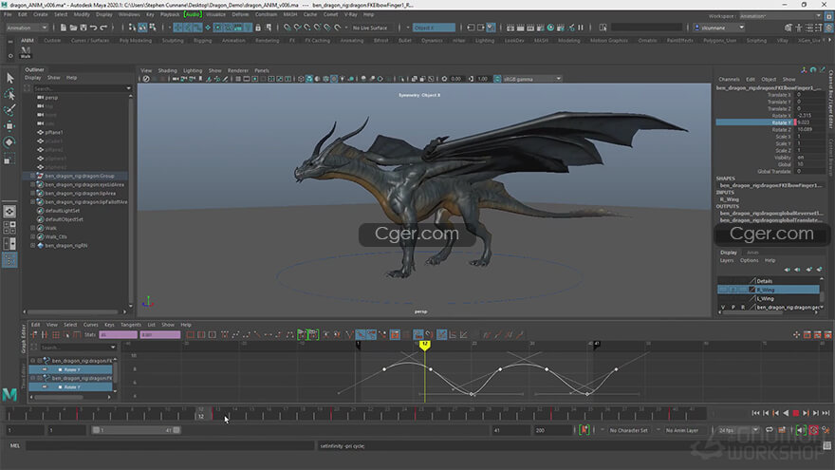The height and width of the screenshot is (470, 835).
Task: Click No Character Set button
Action: pos(628,430)
